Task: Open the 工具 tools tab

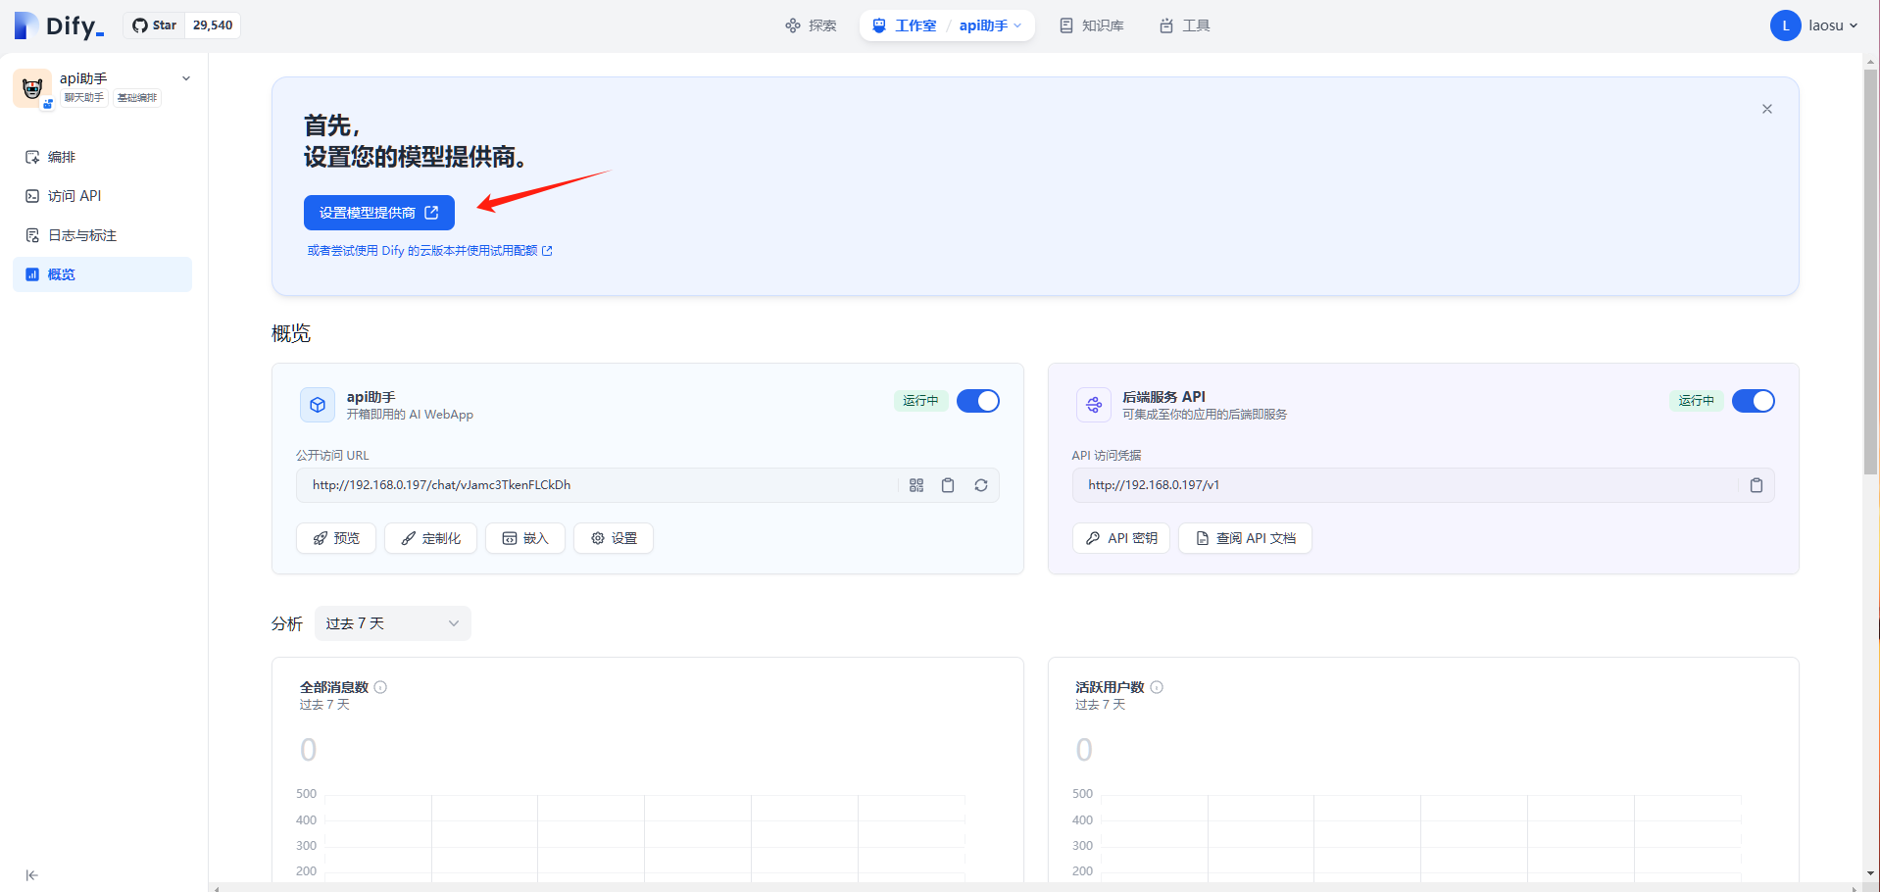Action: 1184,25
